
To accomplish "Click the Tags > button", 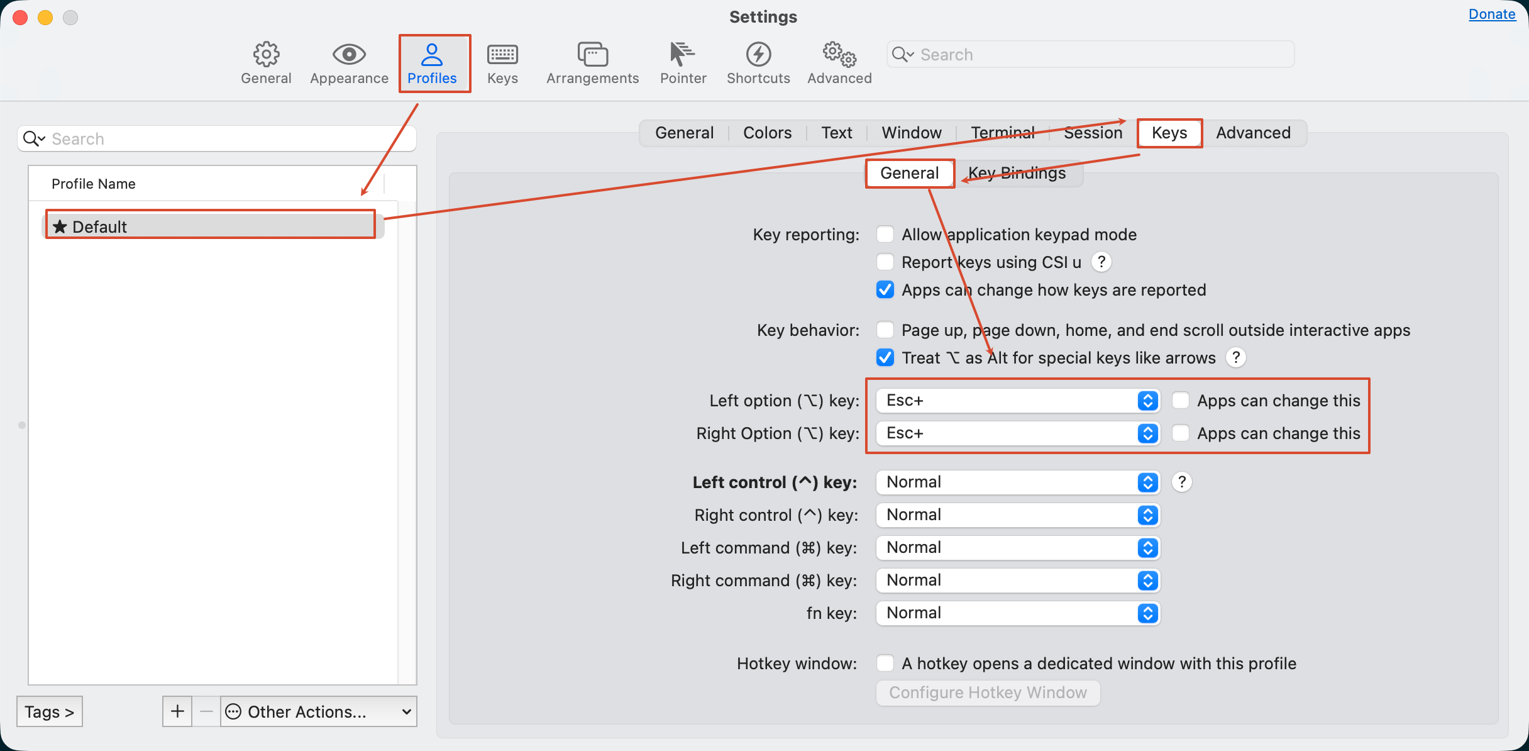I will point(50,711).
